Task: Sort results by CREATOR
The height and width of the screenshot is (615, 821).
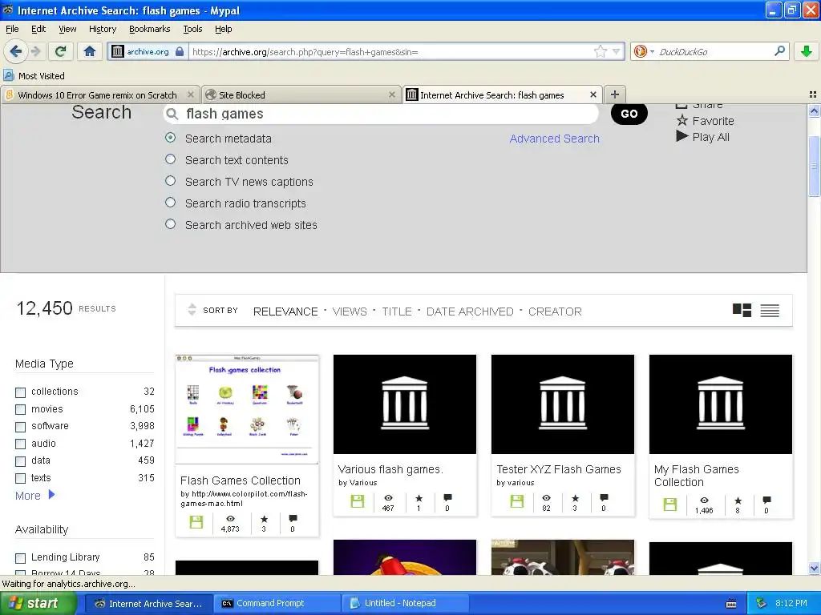Action: (555, 312)
